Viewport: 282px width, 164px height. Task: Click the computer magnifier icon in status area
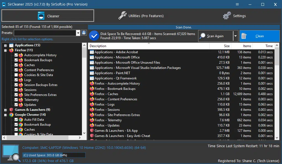(x=11, y=153)
